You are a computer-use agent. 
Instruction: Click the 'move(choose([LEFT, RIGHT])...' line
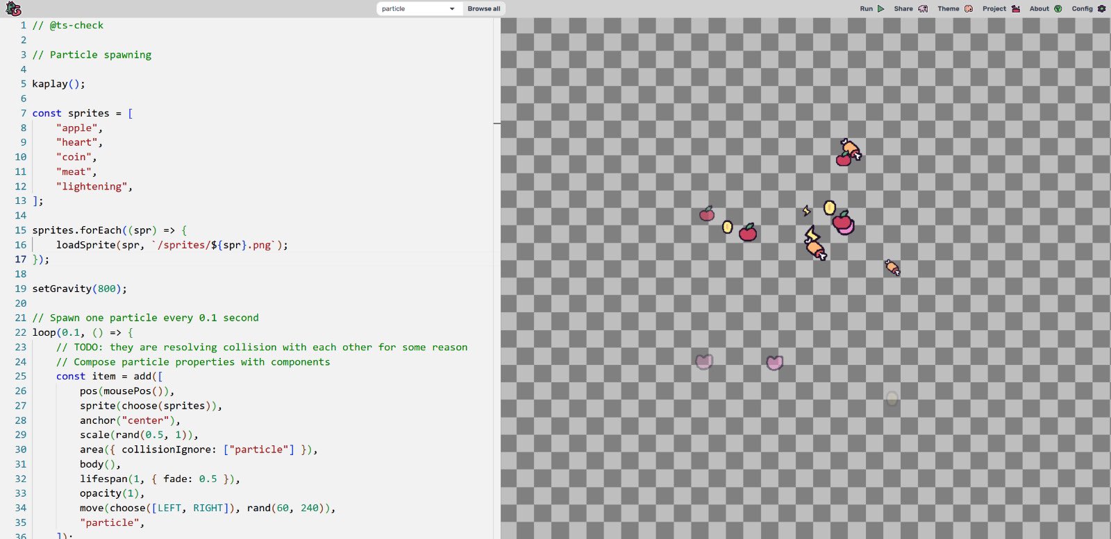[208, 508]
